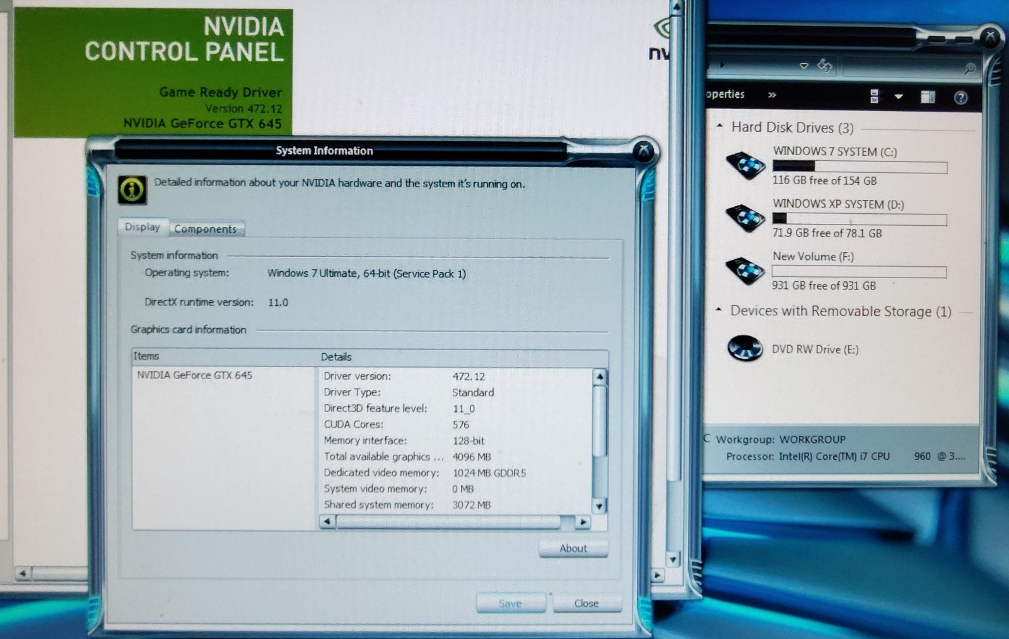Screen dimensions: 1009x639
Task: Click the D: drive capacity bar
Action: pyautogui.click(x=860, y=219)
